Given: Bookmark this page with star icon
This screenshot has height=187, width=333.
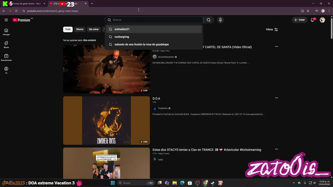Looking at the screenshot, I should click(308, 11).
